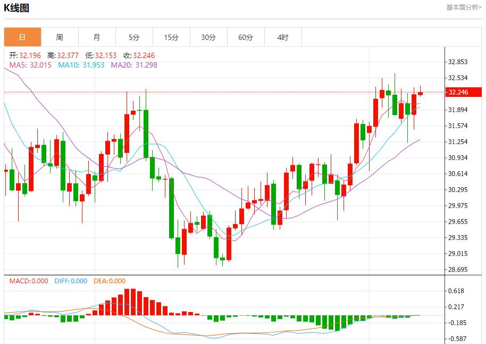Click the K线图 chart title
486x344 pixels.
pos(16,8)
